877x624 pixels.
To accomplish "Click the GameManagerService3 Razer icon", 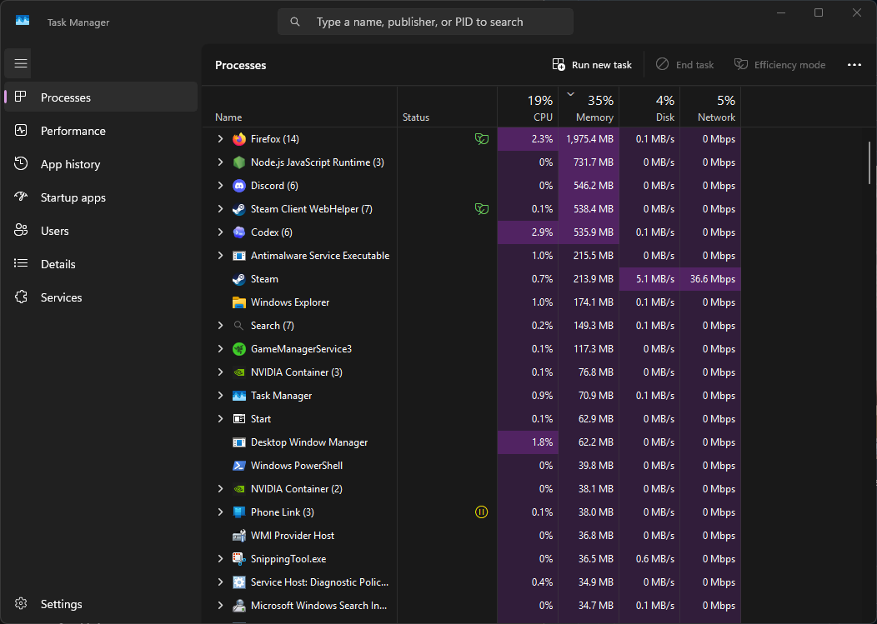I will coord(238,349).
